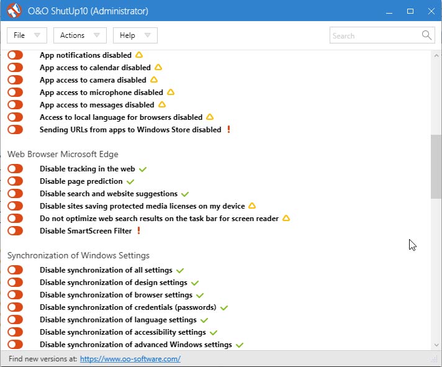Click the green checkmark beside synchronization of credentials

click(224, 307)
